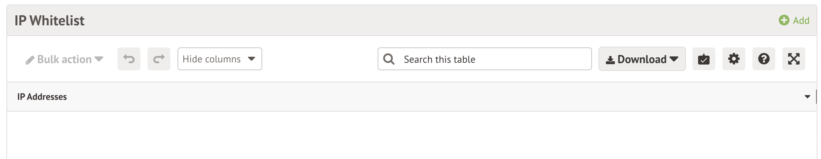Viewport: 821px width, 159px height.
Task: Click the green plus Add icon
Action: tap(784, 20)
